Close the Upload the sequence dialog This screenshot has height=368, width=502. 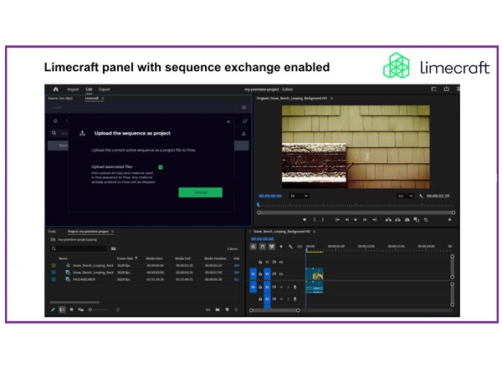(228, 121)
